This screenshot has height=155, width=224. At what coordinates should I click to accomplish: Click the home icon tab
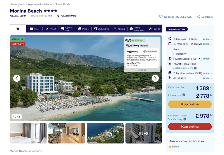click(x=18, y=29)
